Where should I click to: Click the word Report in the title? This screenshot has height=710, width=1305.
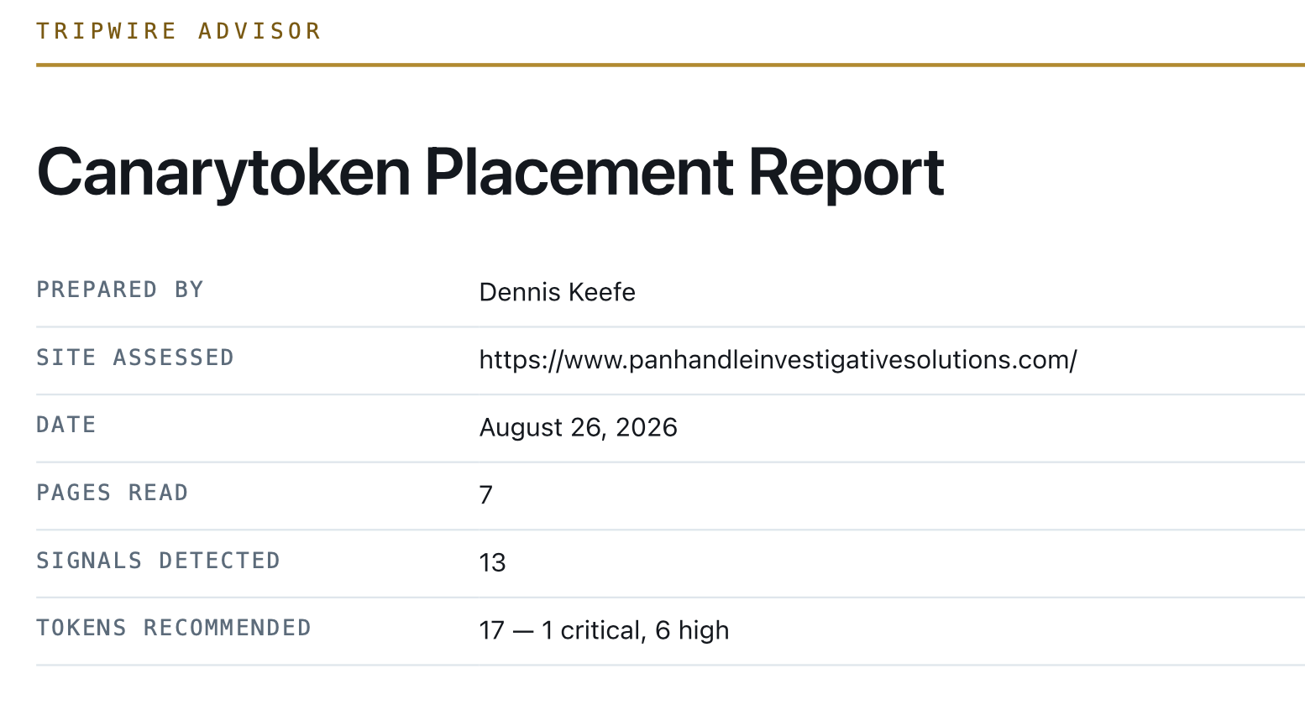point(846,173)
